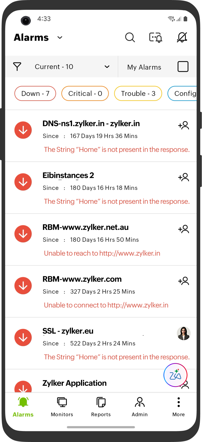Tap the muted bell icon
Screen dimensions: 202x442
(182, 37)
